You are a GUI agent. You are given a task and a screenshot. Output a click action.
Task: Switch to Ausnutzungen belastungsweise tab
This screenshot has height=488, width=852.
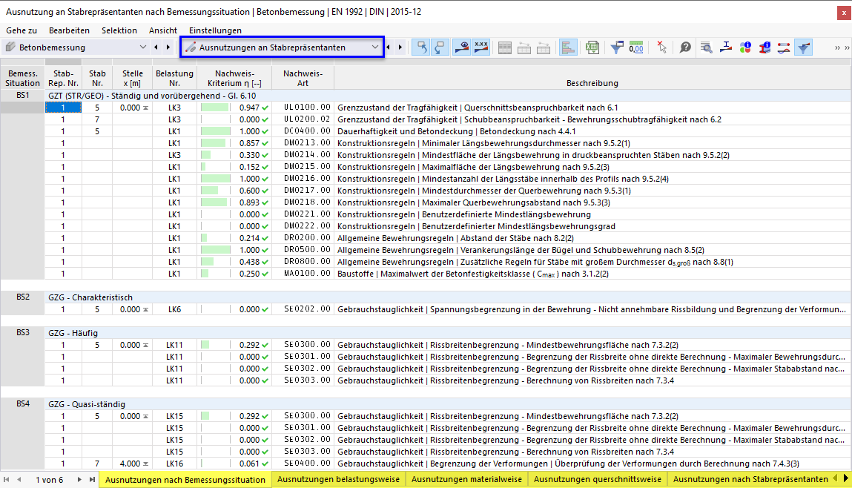coord(339,479)
